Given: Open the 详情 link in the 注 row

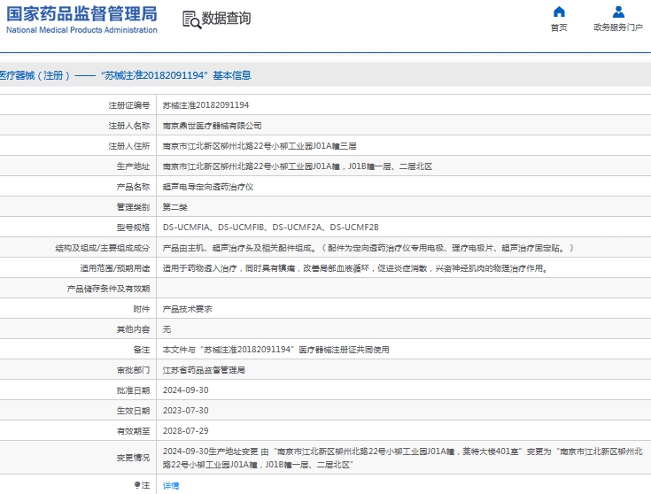Looking at the screenshot, I should 171,485.
